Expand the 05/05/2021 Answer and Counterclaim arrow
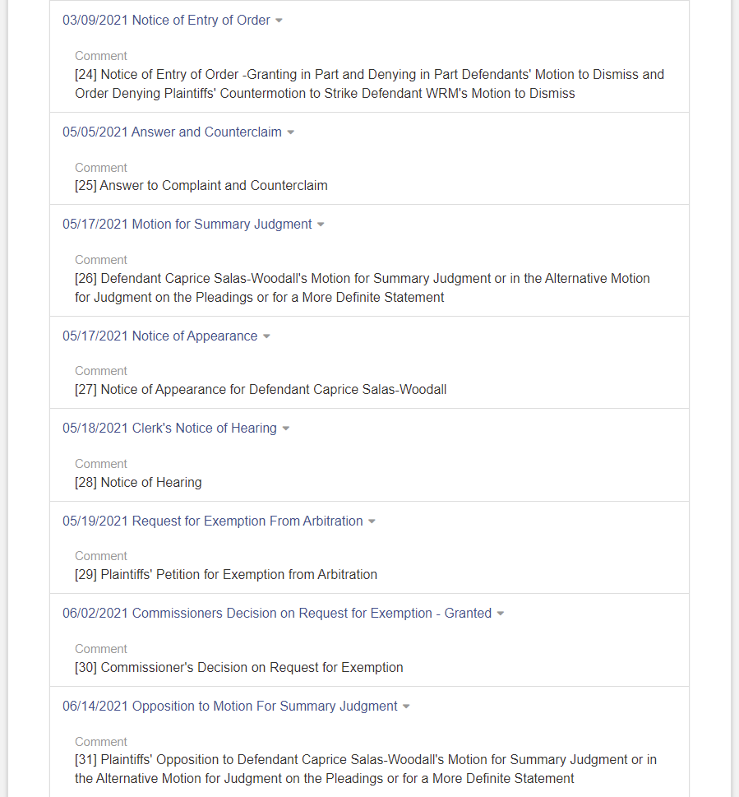The image size is (739, 797). [290, 132]
